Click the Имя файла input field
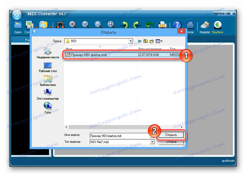Viewport: 246px width, 176px height. (120, 135)
